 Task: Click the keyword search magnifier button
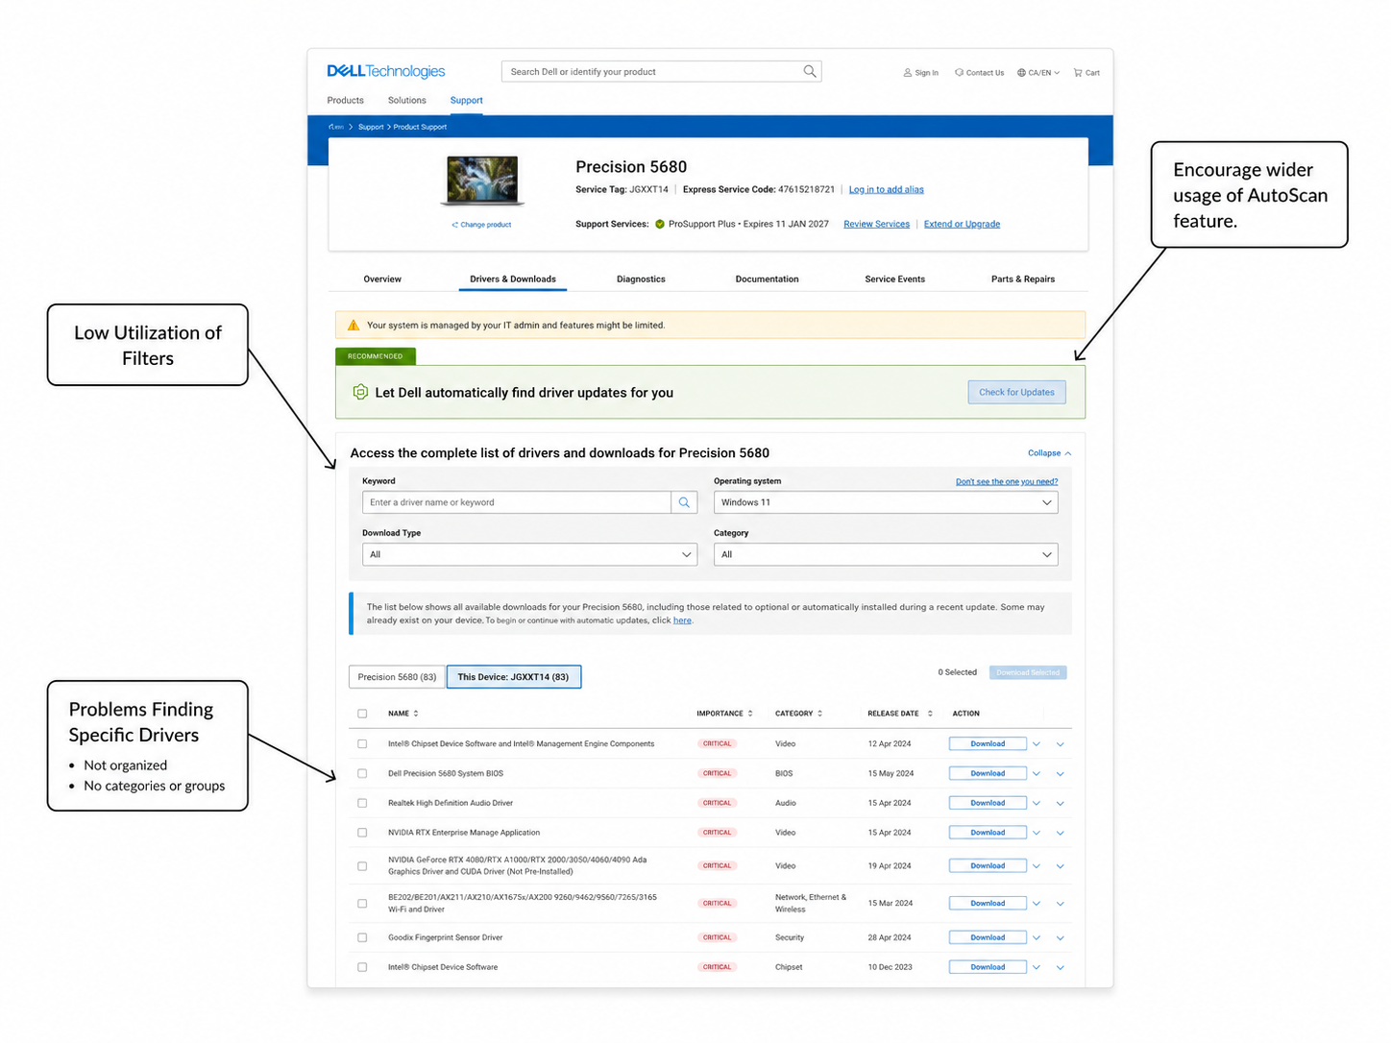point(684,502)
